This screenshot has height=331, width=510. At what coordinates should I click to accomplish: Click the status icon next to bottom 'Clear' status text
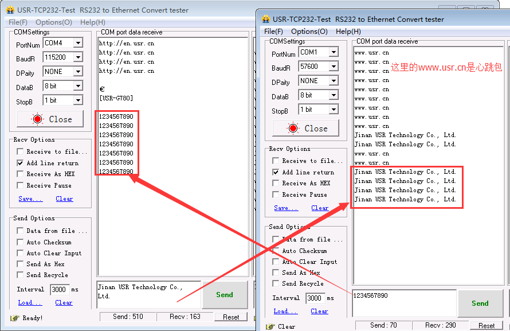coord(270,326)
